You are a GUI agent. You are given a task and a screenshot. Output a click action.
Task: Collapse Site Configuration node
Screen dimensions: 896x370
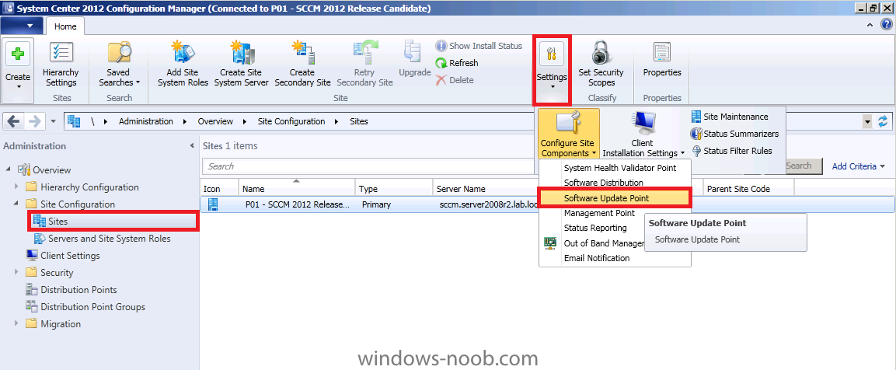coord(16,204)
